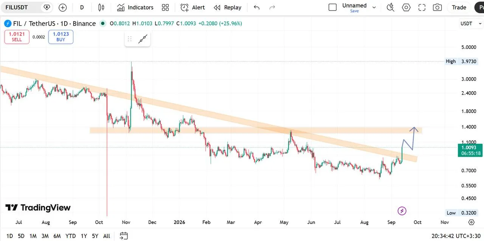Select the 3M time range
Viewport: 484px width, 241px height.
pos(45,236)
